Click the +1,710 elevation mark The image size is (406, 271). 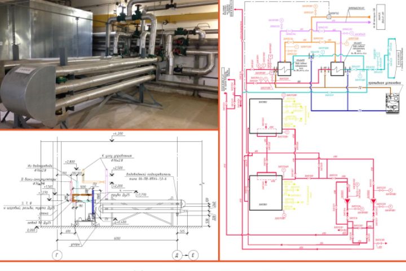tap(141, 195)
